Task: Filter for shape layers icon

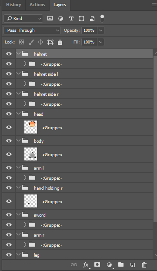Action: tap(81, 19)
